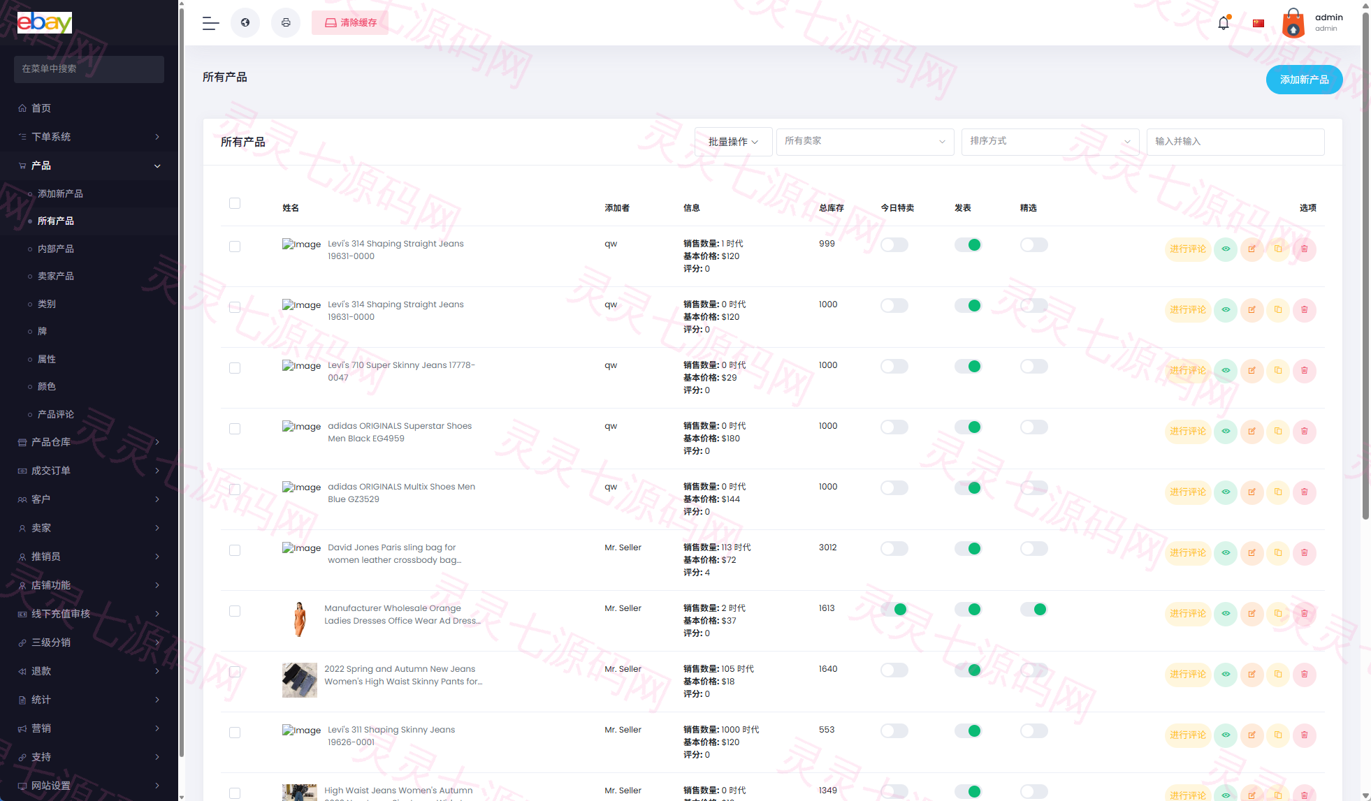Delete David Jones sling bag product

tap(1304, 553)
